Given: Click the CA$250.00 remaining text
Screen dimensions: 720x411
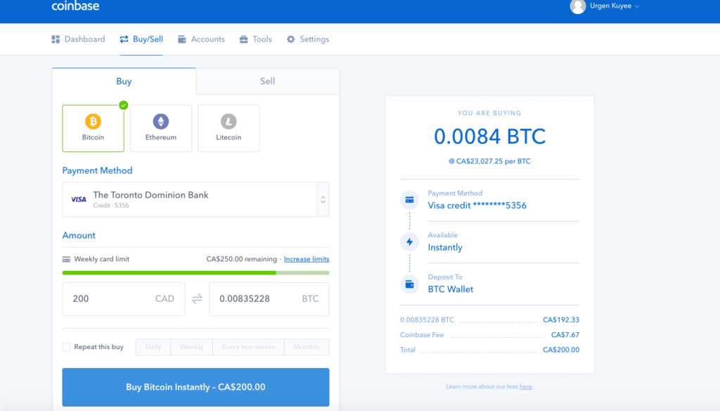Looking at the screenshot, I should pyautogui.click(x=242, y=259).
